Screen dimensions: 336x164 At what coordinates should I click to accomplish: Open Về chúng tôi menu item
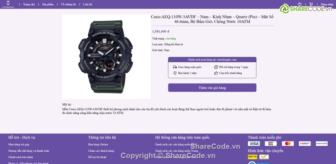tap(68, 4)
